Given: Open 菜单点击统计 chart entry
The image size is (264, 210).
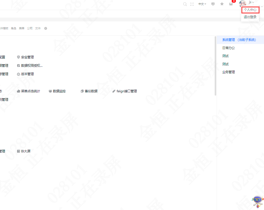Looking at the screenshot, I should [x=29, y=91].
